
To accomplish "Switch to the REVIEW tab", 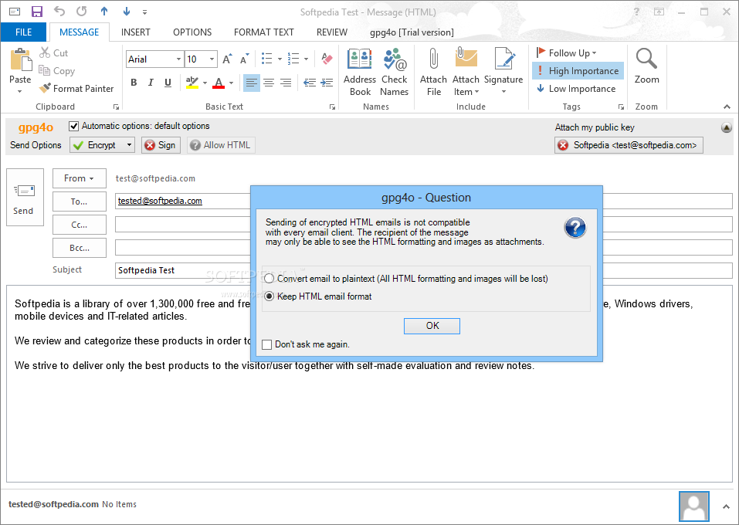I will click(x=332, y=32).
